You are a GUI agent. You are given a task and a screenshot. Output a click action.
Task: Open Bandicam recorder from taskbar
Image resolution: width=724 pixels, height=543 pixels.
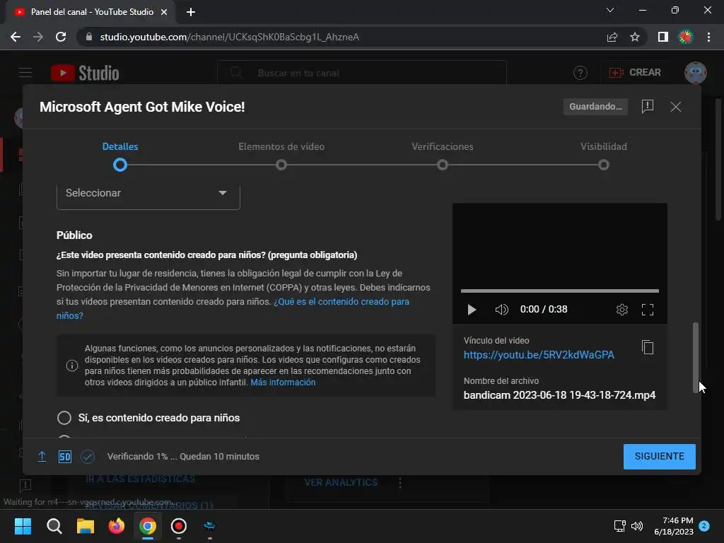coord(179,526)
